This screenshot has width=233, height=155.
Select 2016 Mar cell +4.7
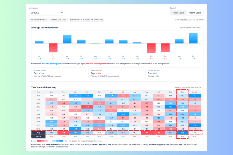pos(75,129)
